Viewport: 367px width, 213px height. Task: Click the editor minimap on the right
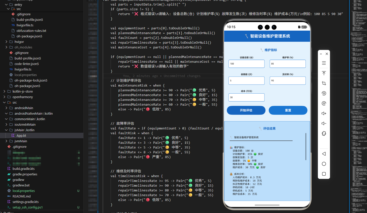click(358, 106)
